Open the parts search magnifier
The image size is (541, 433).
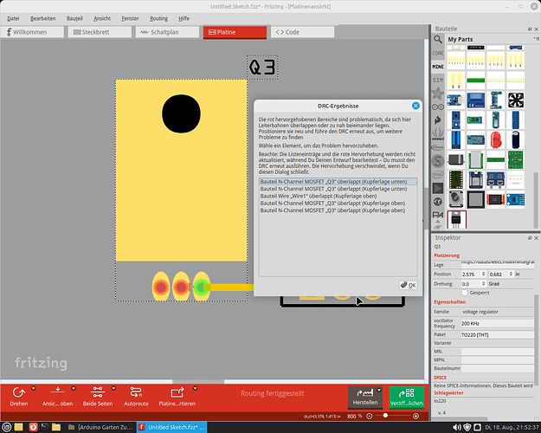pyautogui.click(x=438, y=39)
